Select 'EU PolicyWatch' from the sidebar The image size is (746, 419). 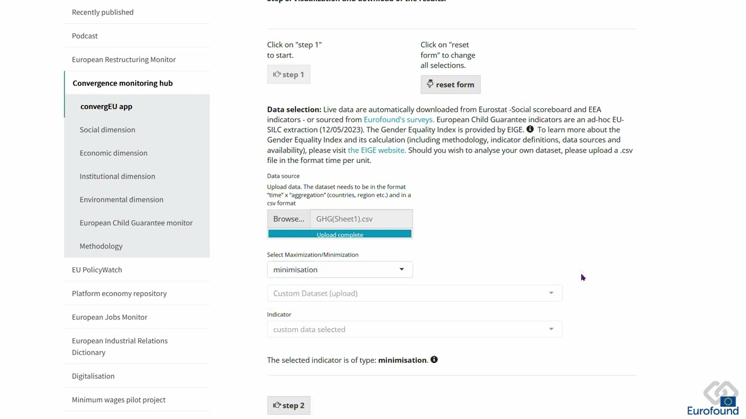click(x=97, y=269)
